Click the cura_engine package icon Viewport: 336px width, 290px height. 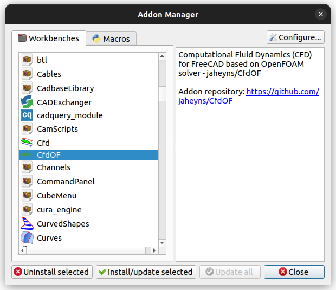click(27, 209)
